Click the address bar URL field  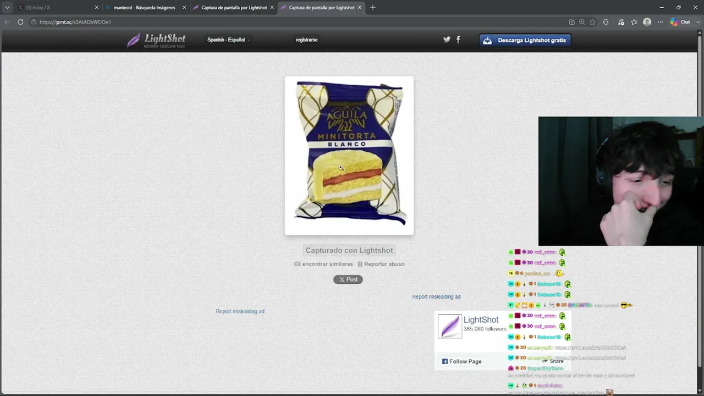(x=297, y=22)
